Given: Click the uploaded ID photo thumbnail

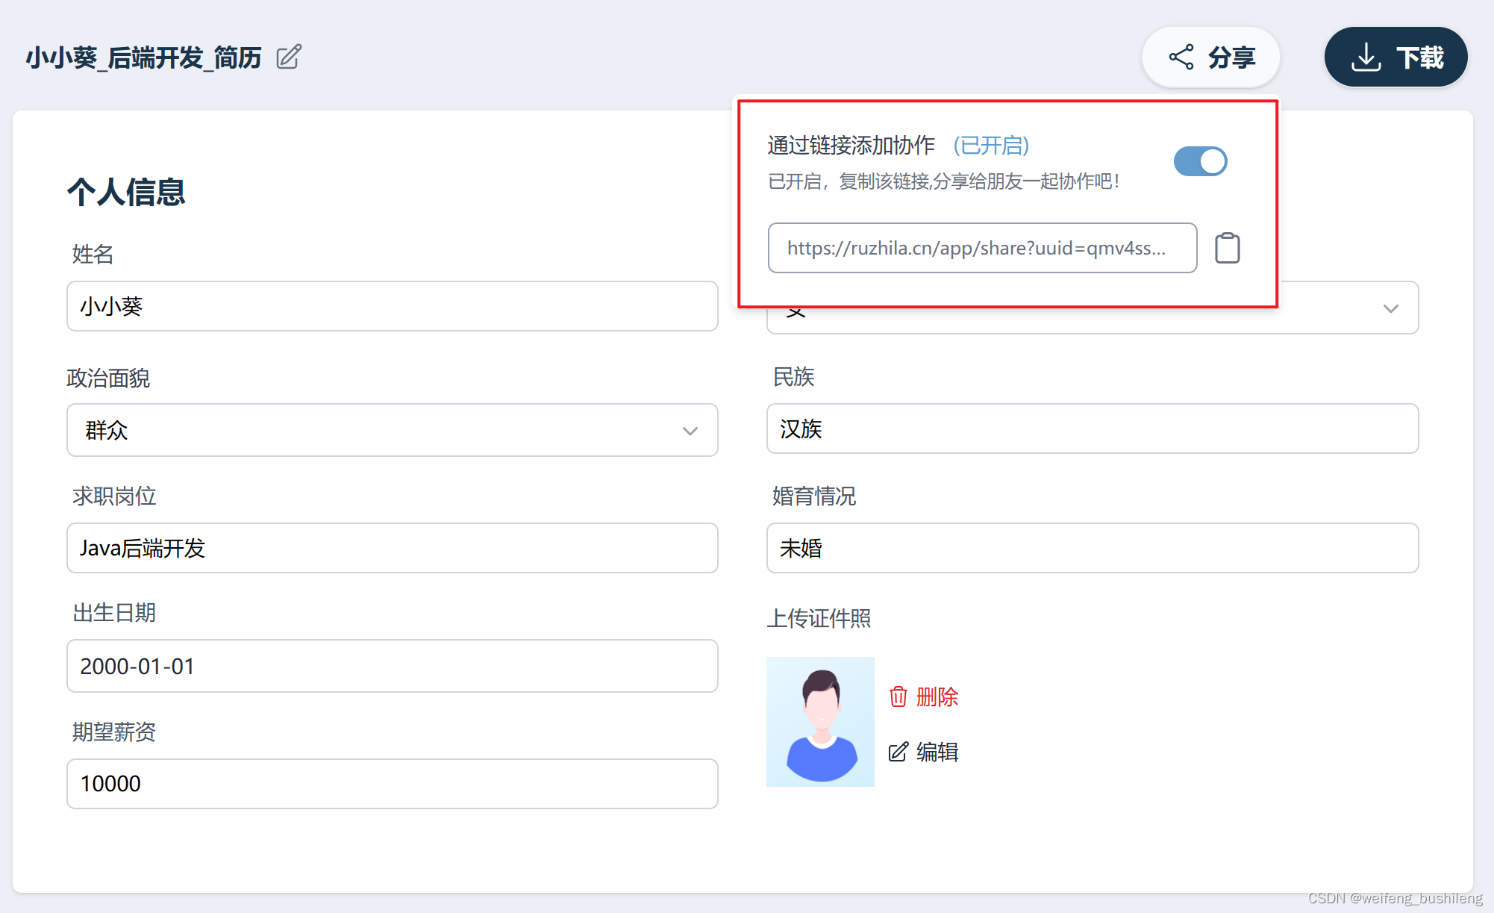Looking at the screenshot, I should pos(820,721).
